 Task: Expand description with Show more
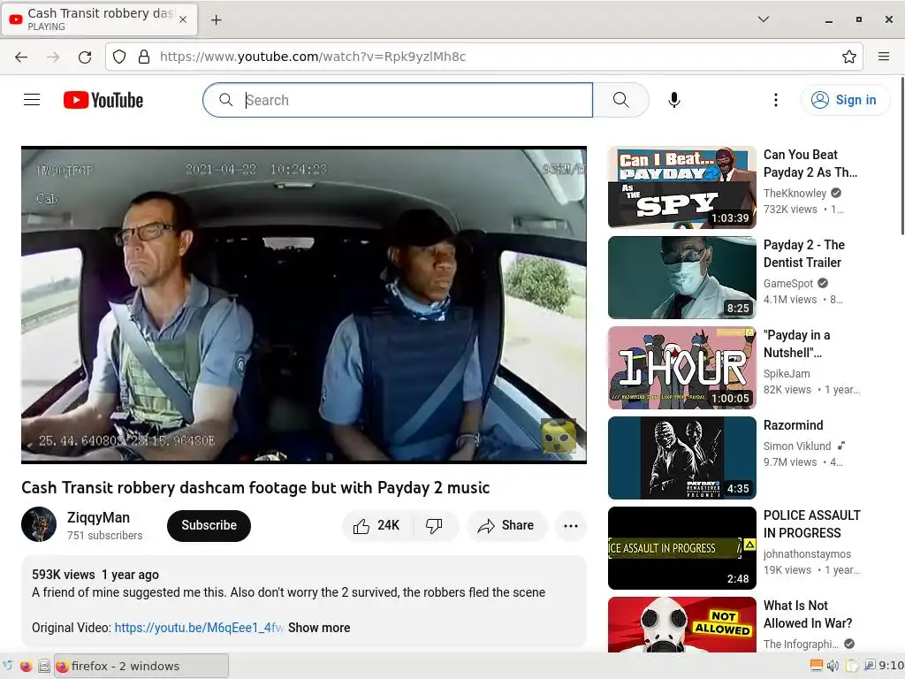coord(319,628)
